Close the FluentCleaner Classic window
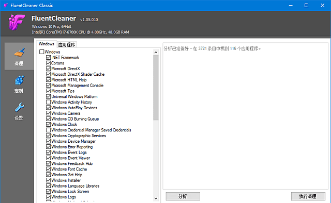Viewport: 331px width, 203px height. tap(323, 5)
